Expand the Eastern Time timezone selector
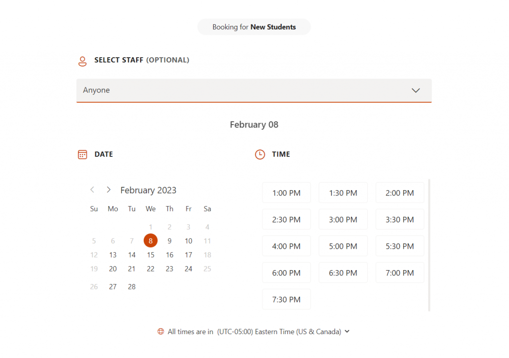This screenshot has width=509, height=358. (347, 331)
